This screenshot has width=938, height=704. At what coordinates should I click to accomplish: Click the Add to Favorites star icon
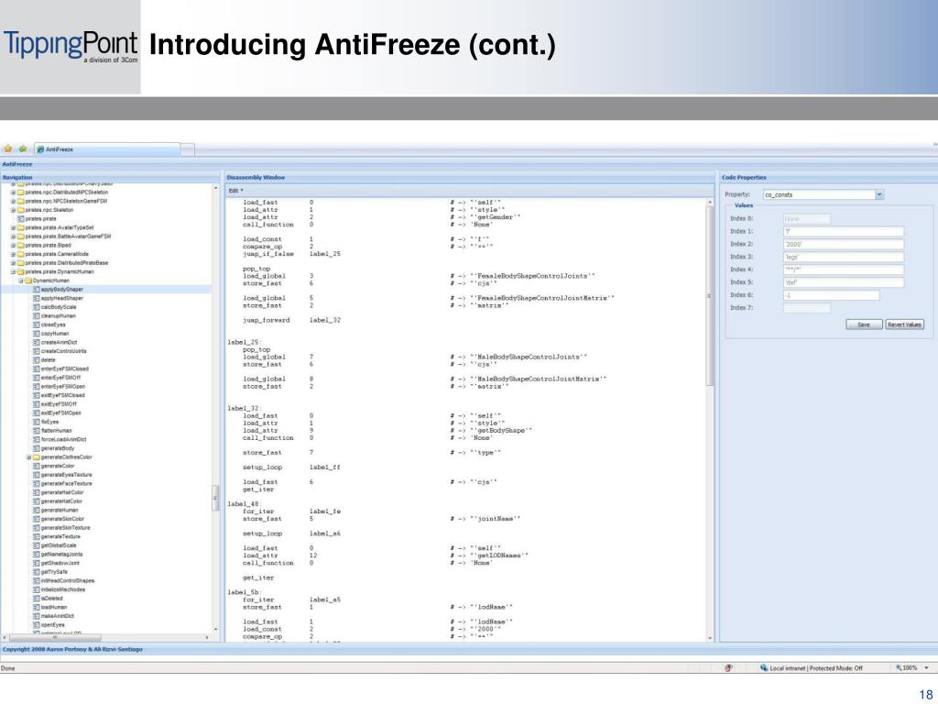pyautogui.click(x=22, y=149)
